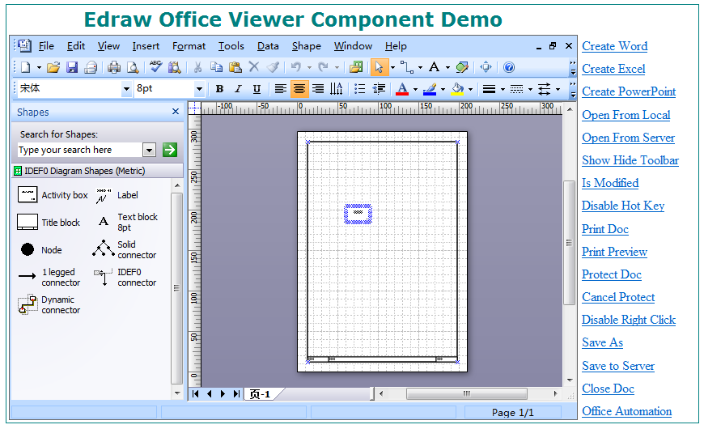Screen dimensions: 704x429
Task: Click the Print Preview link
Action: 614,252
